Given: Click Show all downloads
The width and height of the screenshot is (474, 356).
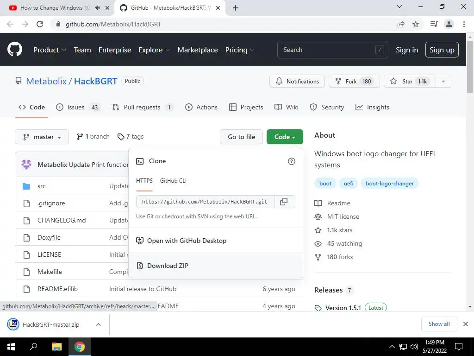Looking at the screenshot, I should point(439,324).
